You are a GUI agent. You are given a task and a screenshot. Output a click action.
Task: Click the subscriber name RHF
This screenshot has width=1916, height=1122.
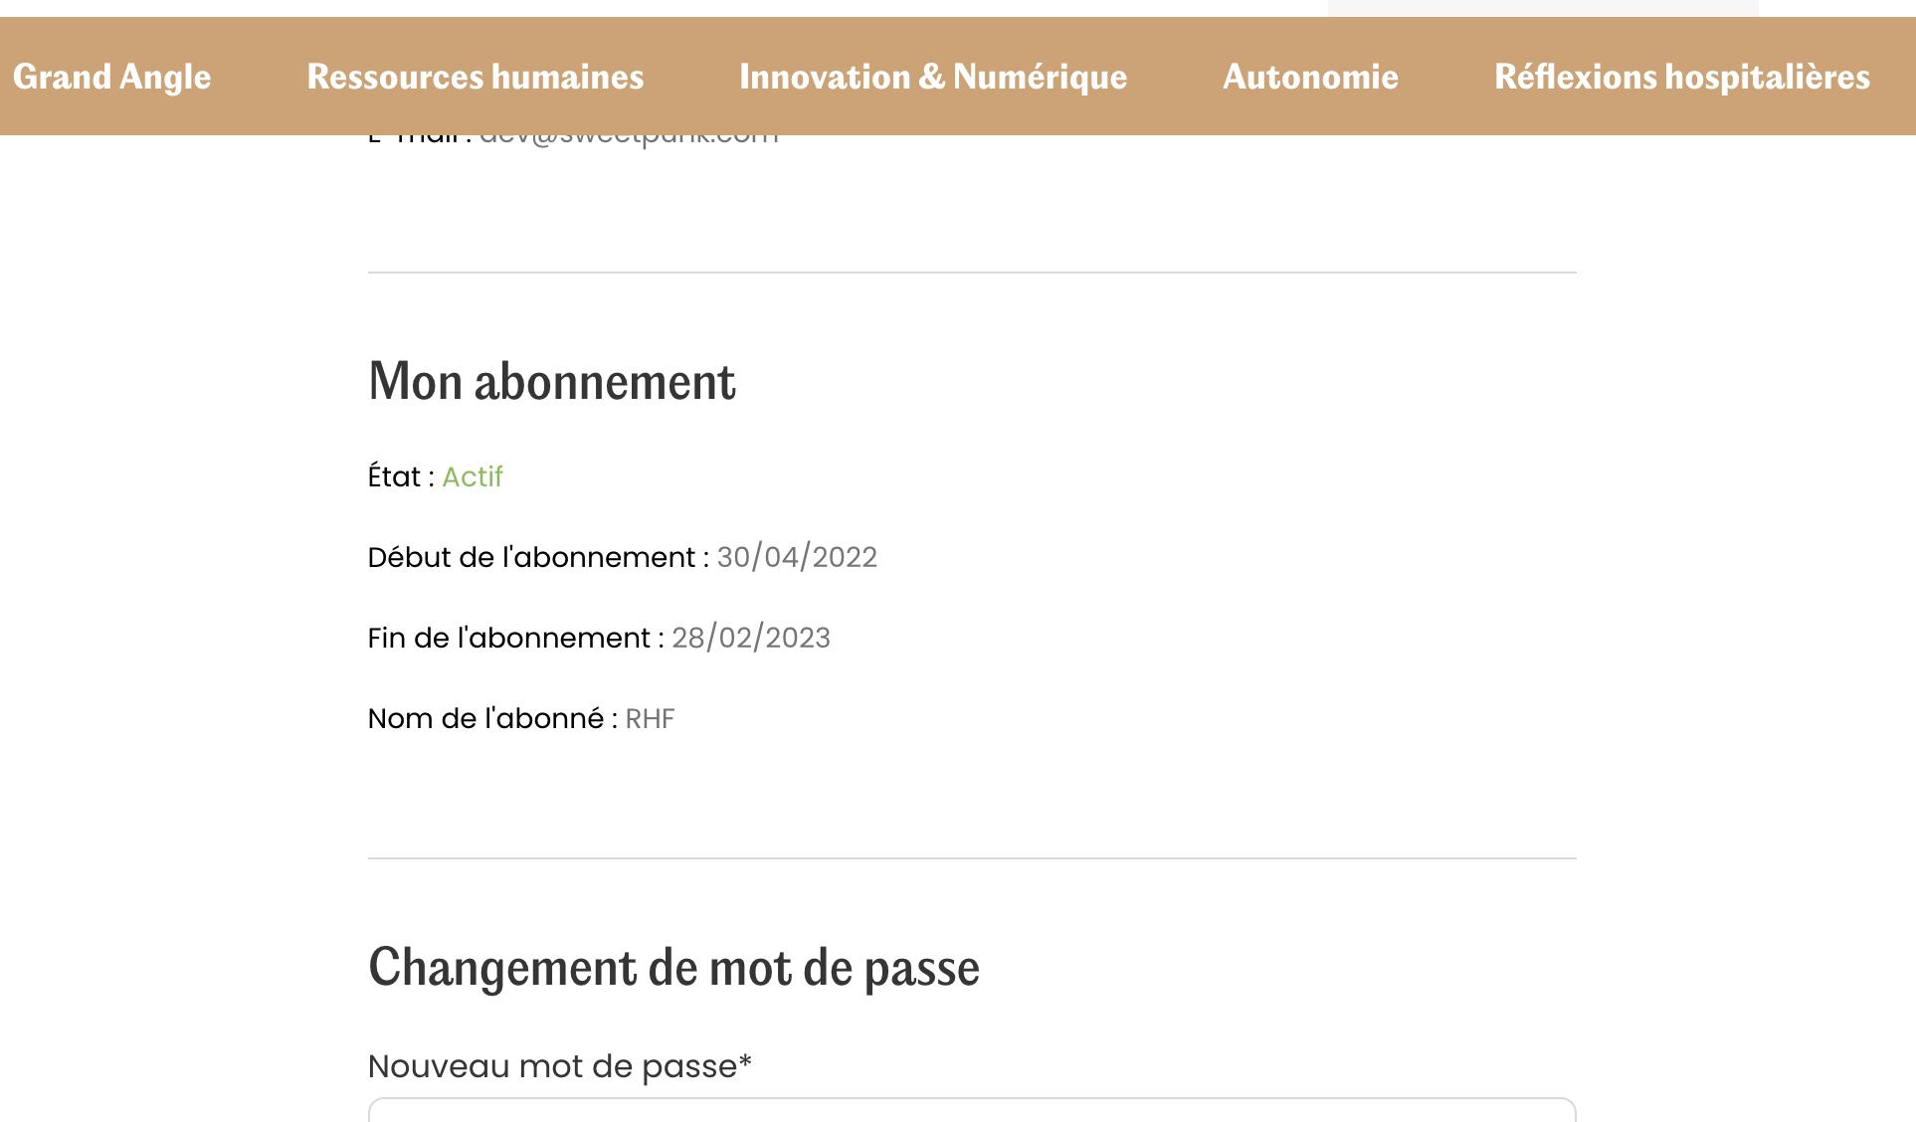click(650, 719)
